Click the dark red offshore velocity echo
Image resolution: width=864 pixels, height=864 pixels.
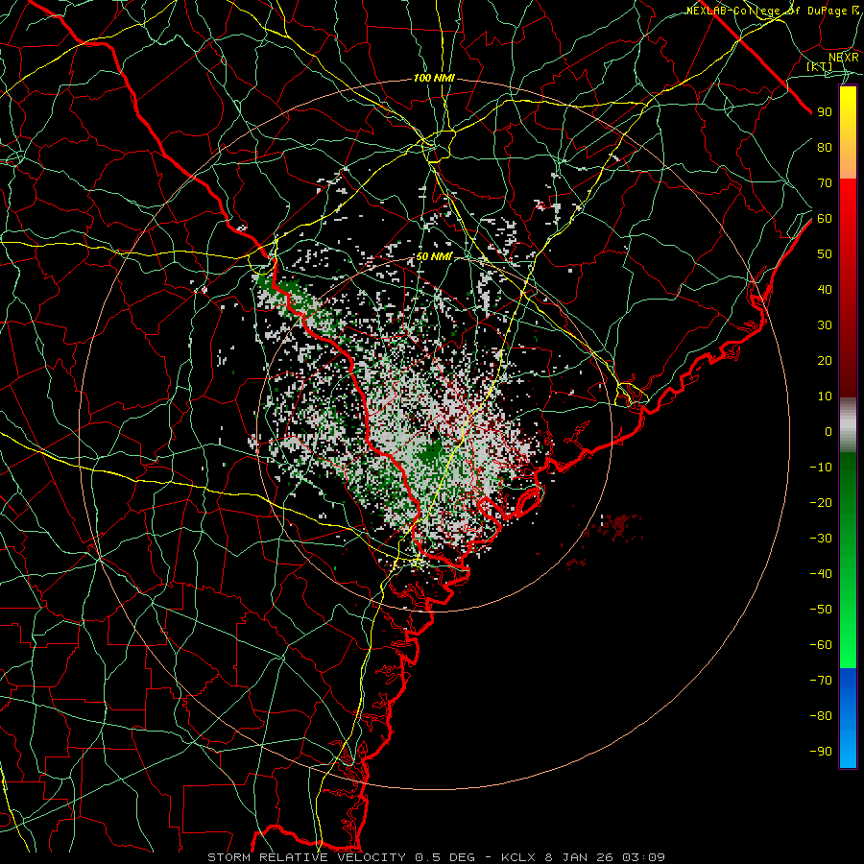coord(619,526)
